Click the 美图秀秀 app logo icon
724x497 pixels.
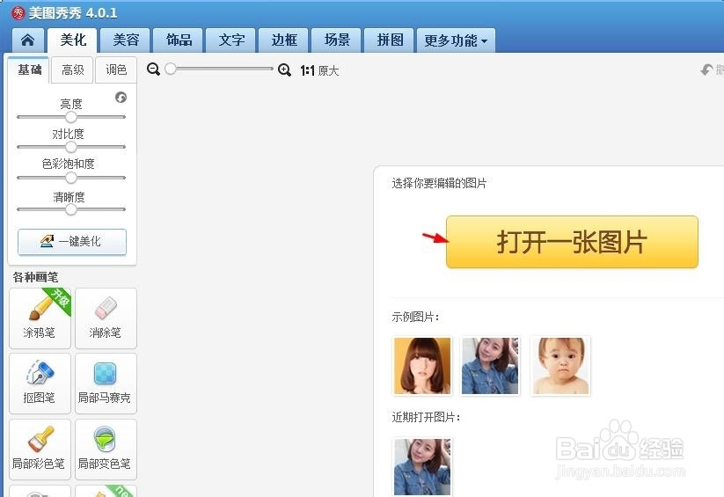pyautogui.click(x=18, y=13)
